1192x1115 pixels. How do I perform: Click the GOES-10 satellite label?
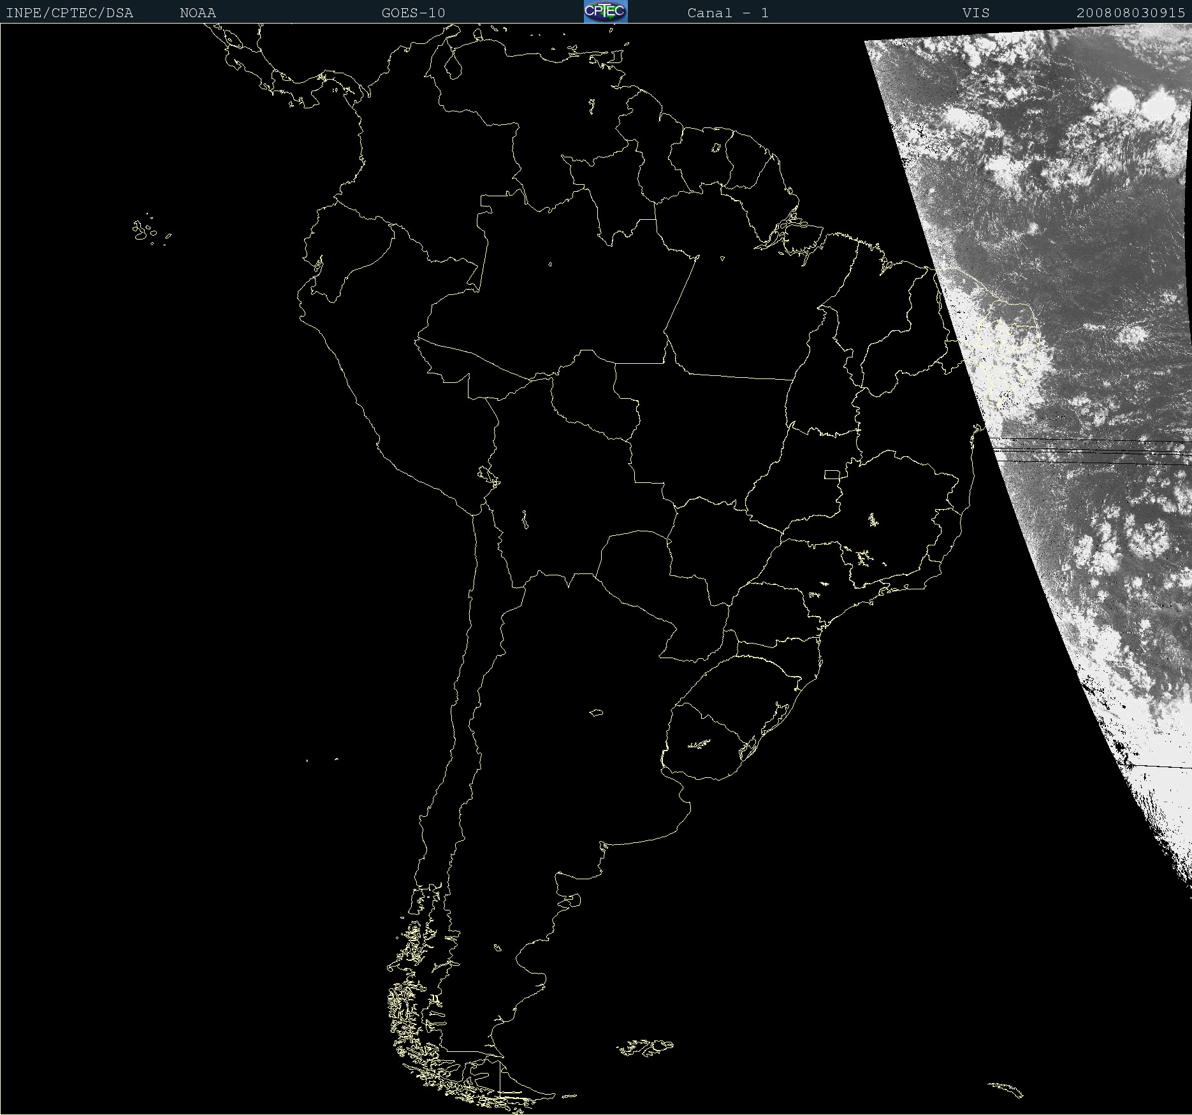[413, 13]
